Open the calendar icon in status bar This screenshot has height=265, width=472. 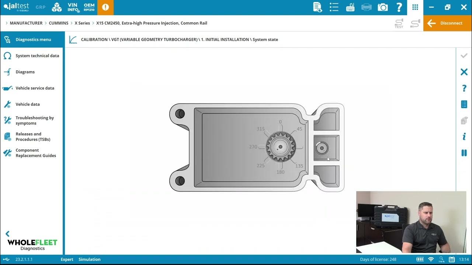pyautogui.click(x=452, y=259)
